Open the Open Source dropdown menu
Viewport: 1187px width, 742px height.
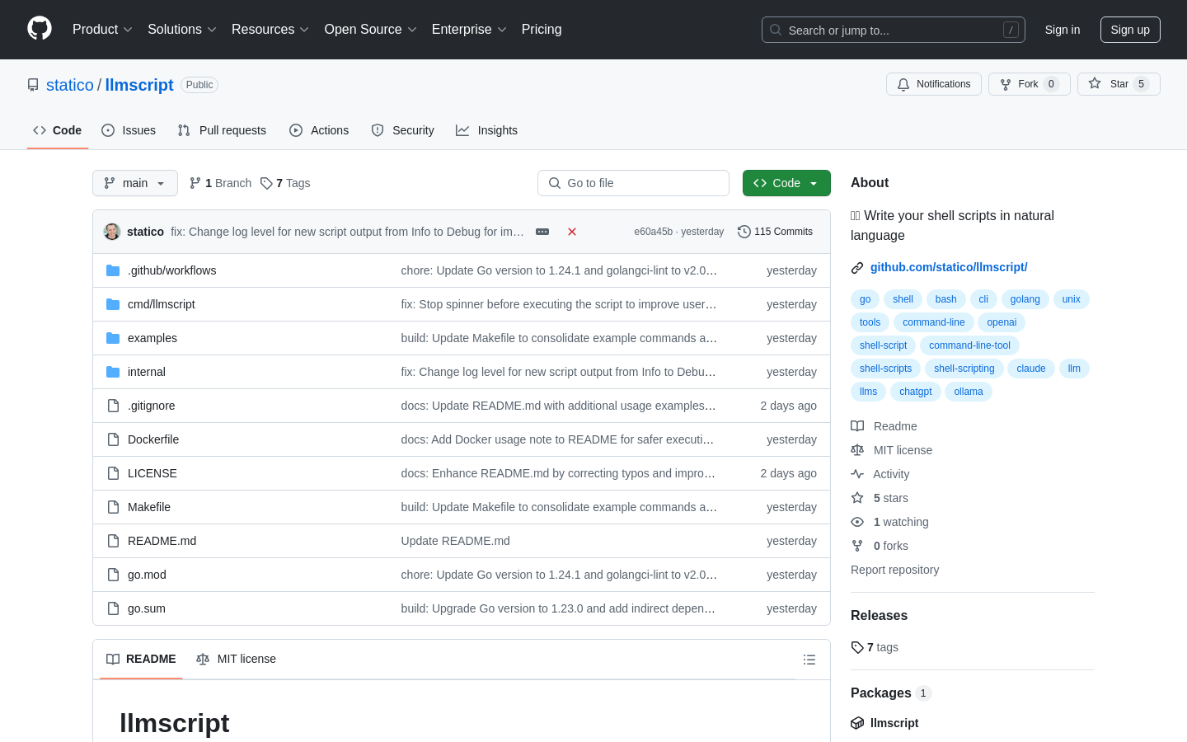(371, 30)
